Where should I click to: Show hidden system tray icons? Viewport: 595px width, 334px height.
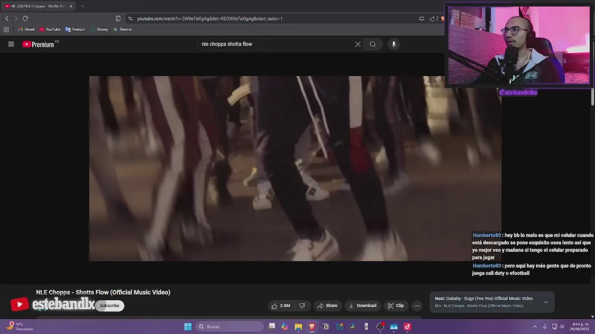point(535,327)
